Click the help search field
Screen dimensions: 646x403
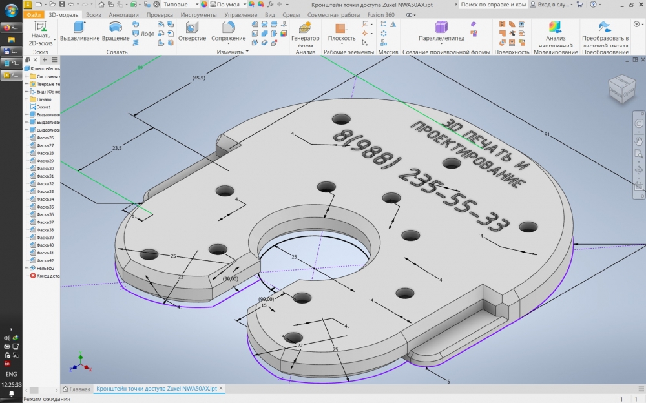pyautogui.click(x=492, y=5)
